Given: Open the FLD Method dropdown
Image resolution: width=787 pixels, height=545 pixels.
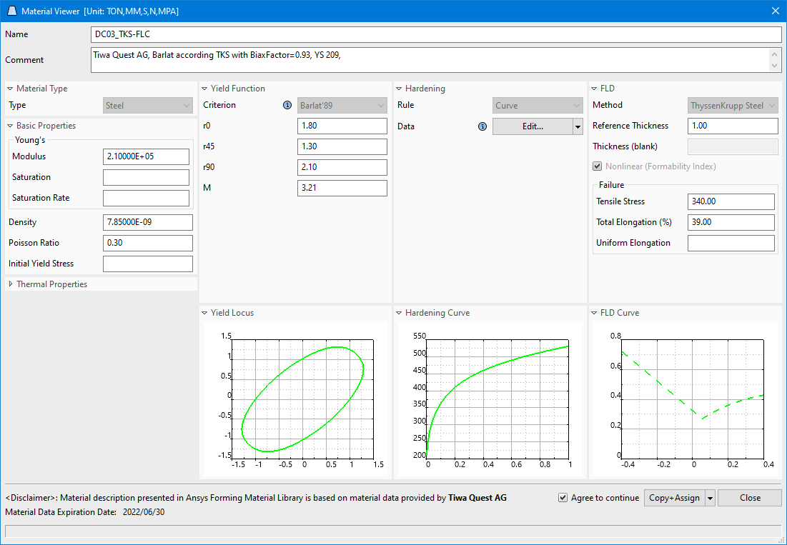Looking at the screenshot, I should click(x=773, y=105).
